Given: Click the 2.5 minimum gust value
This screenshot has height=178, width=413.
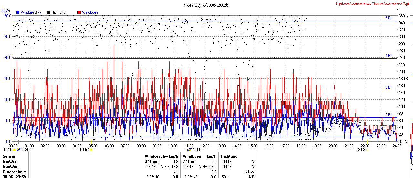Looking at the screenshot, I should pos(214,162).
